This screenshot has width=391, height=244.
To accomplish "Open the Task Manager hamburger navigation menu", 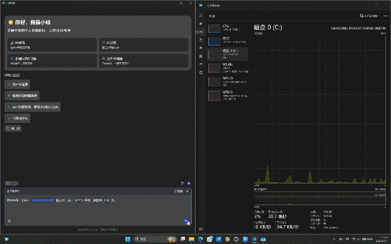I will pyautogui.click(x=200, y=16).
